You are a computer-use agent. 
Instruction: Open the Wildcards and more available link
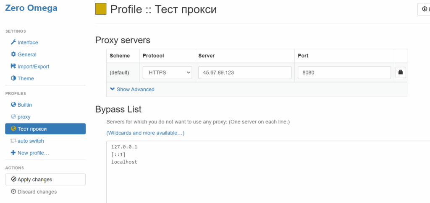coord(145,133)
